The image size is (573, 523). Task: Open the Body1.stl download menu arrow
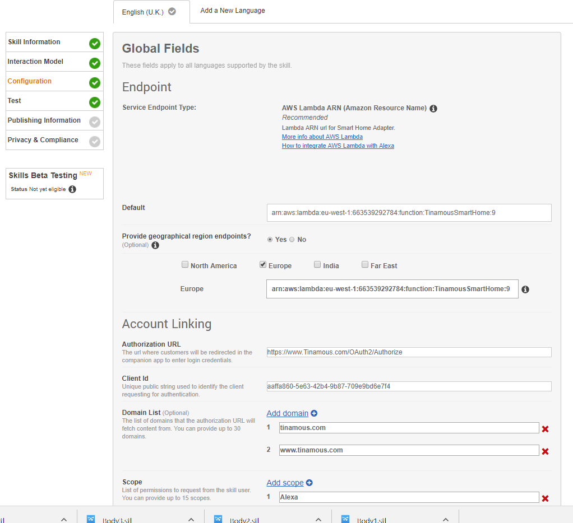446,520
